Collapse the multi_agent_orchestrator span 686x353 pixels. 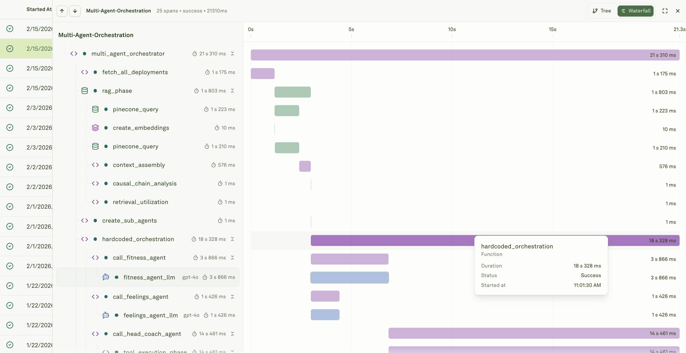233,54
